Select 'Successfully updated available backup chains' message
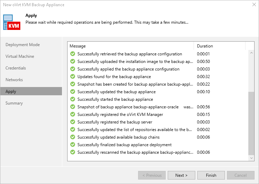Viewport: 259px width, 184px height. tap(118, 137)
